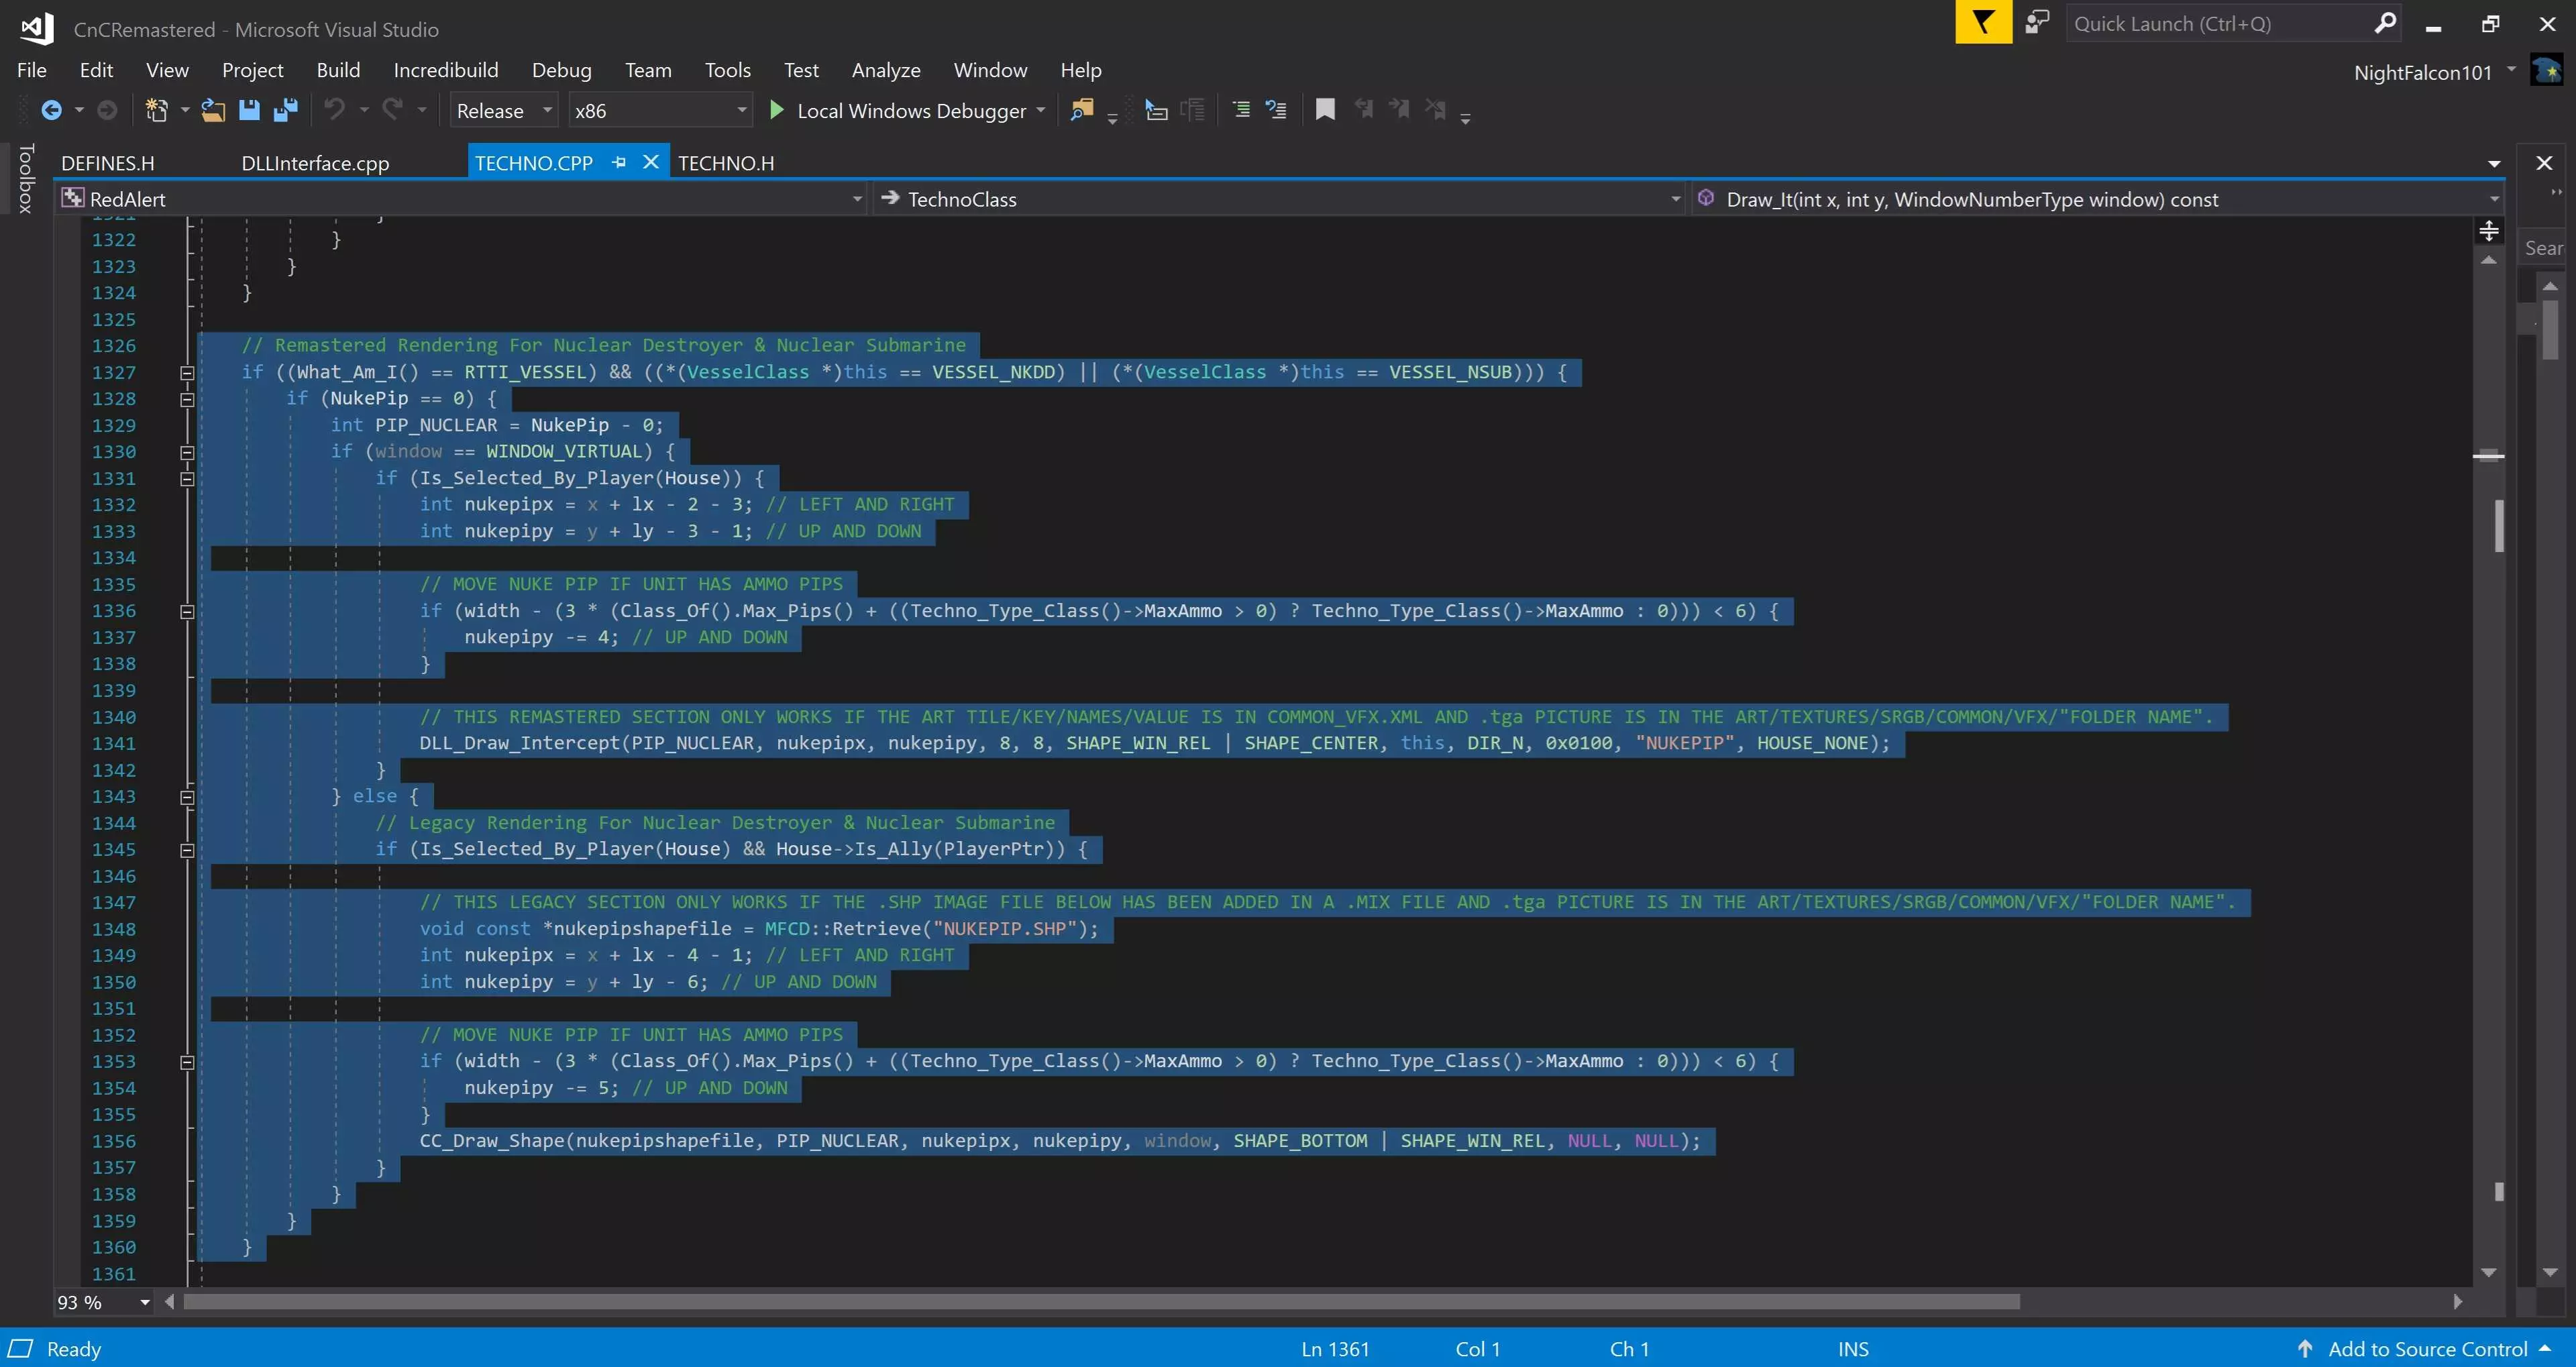This screenshot has width=2576, height=1367.
Task: Collapse the code block at line 1327
Action: [187, 373]
